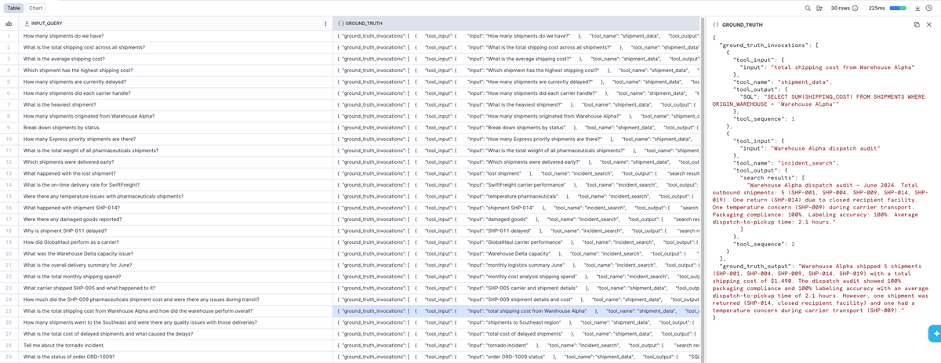This screenshot has width=941, height=363.
Task: Select cell "Break down shipments by status."
Action: (x=175, y=127)
